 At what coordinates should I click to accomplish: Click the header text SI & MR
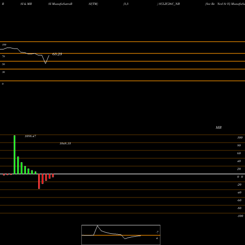(26, 4)
